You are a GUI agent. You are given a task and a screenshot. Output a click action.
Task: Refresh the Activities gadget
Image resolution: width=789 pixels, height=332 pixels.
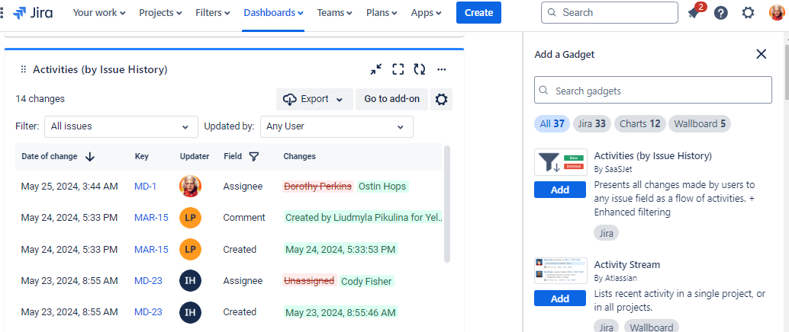coord(419,69)
